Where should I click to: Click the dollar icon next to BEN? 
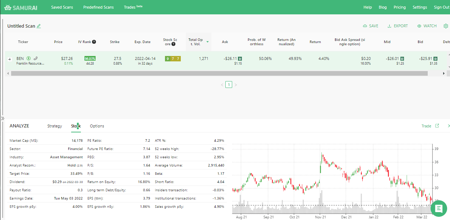29,58
